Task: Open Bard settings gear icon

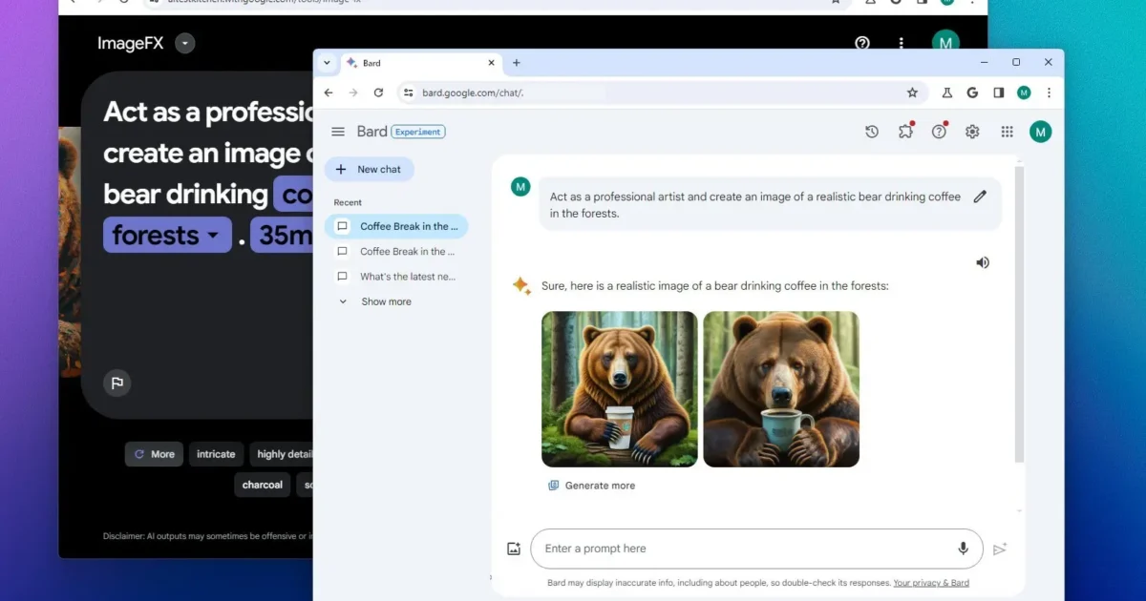Action: [972, 132]
